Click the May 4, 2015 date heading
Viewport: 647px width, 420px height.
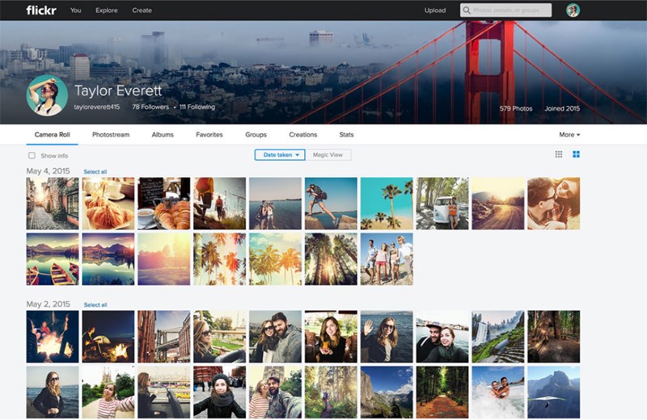pyautogui.click(x=49, y=171)
